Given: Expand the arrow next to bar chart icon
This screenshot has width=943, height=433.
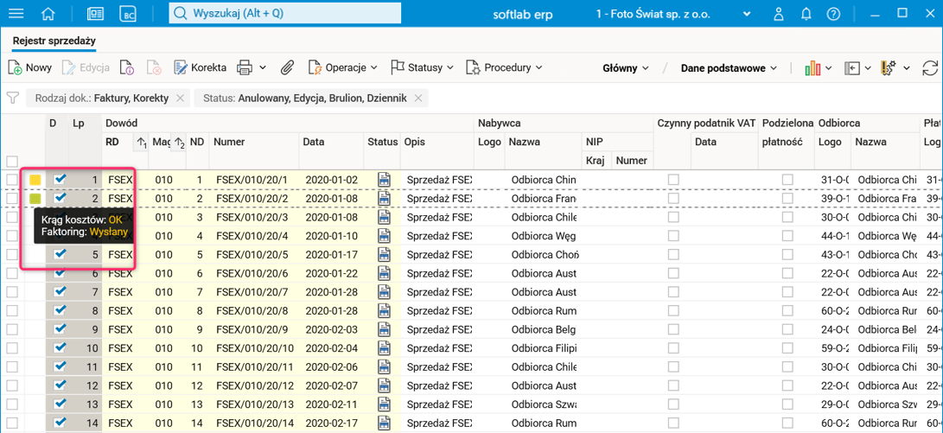Looking at the screenshot, I should [829, 68].
